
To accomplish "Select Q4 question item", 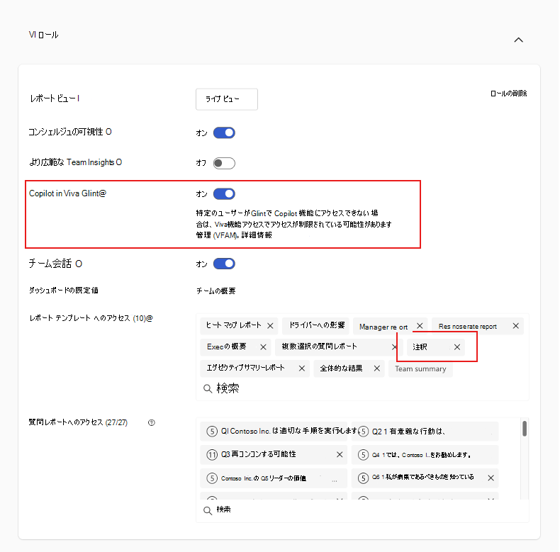I will [425, 454].
